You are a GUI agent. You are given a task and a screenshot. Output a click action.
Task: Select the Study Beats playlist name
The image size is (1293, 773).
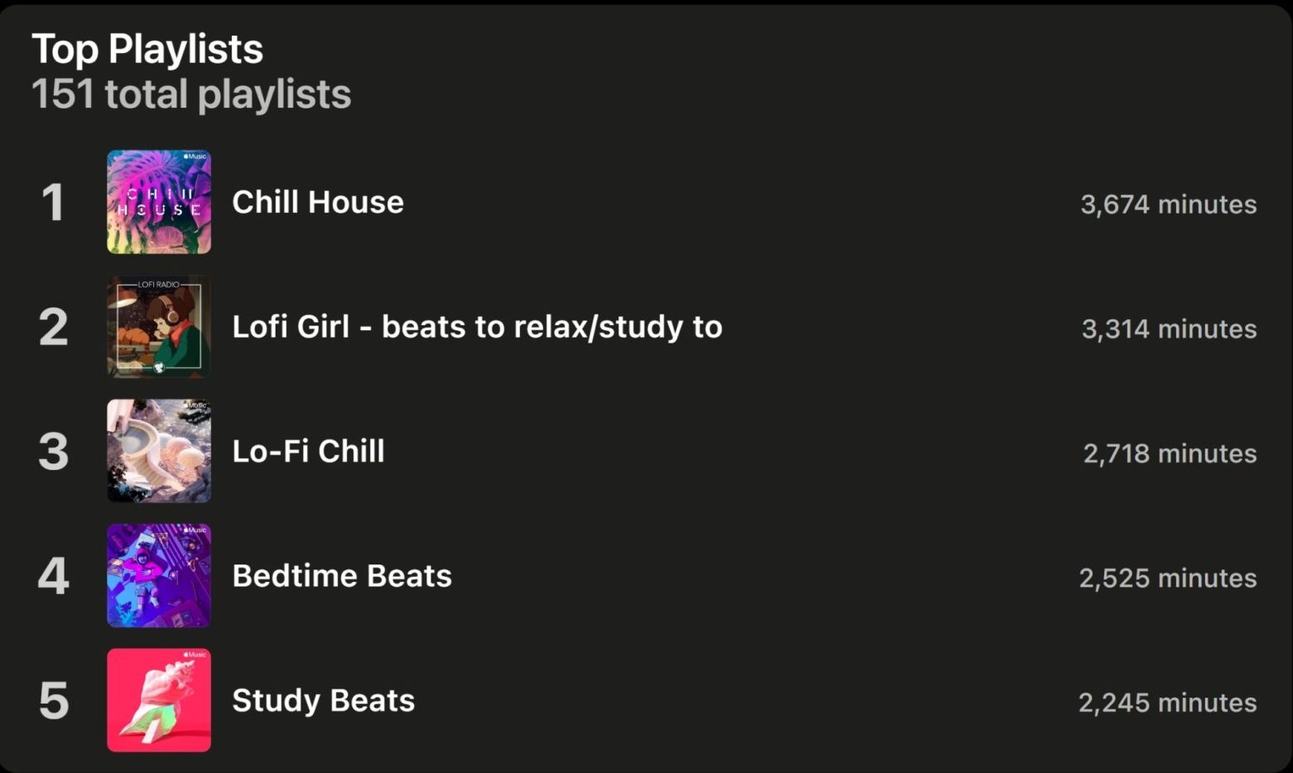tap(323, 700)
